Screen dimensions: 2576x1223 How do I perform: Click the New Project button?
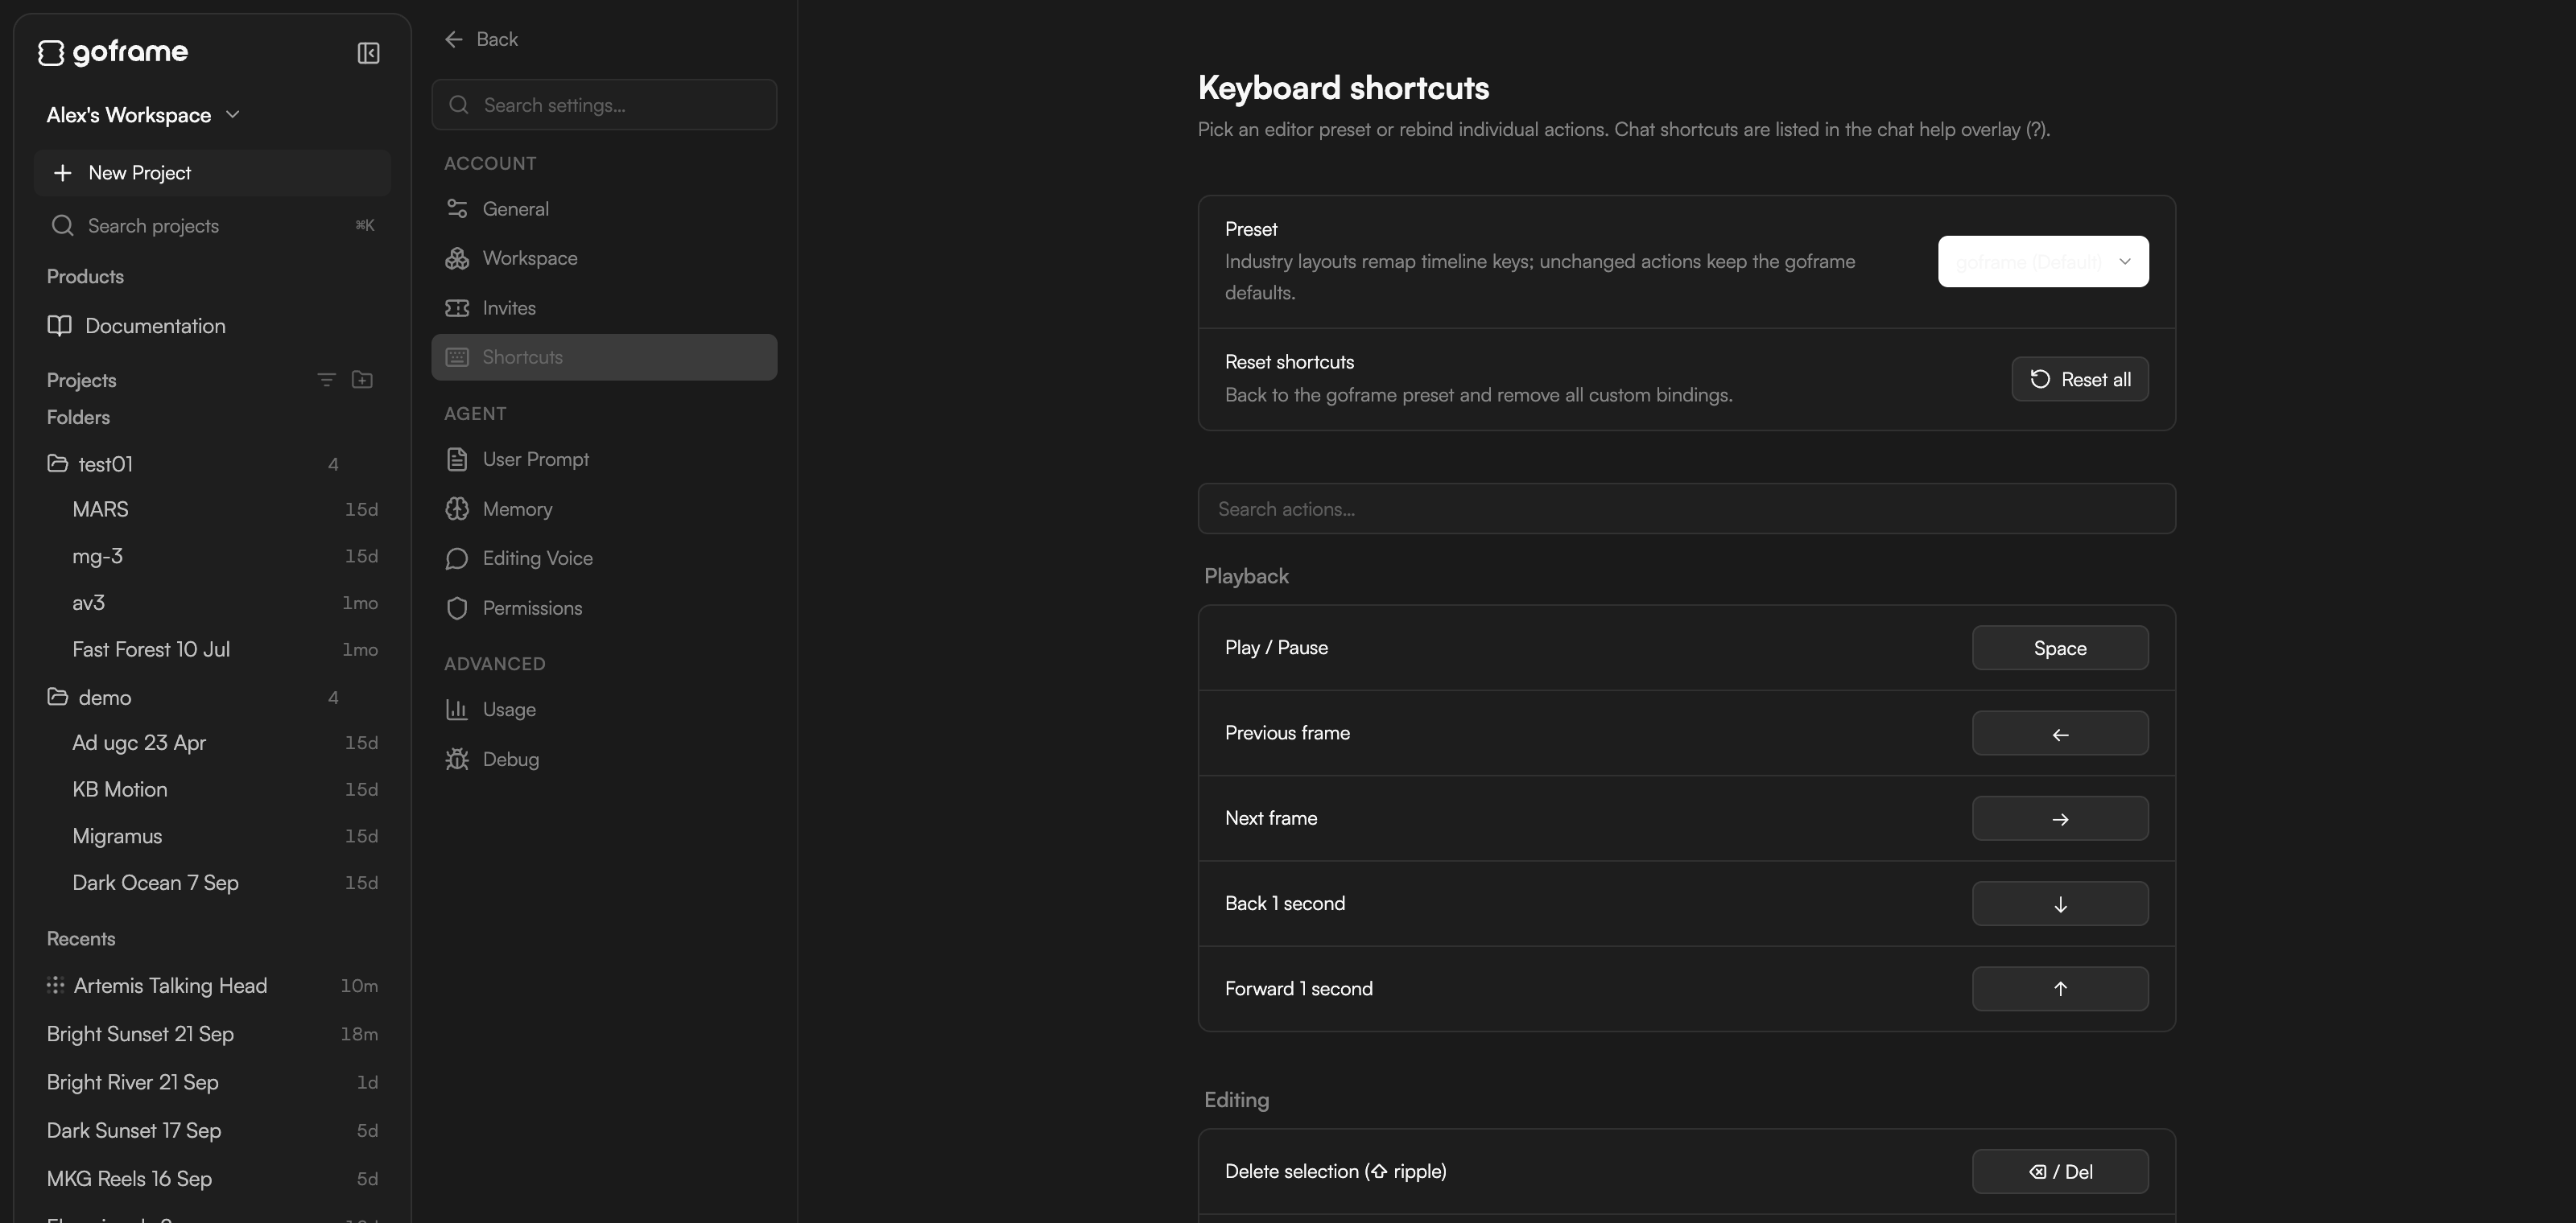[x=212, y=173]
